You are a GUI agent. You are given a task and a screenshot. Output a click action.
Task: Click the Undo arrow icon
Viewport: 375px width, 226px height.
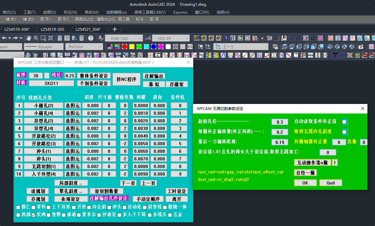[4, 38]
